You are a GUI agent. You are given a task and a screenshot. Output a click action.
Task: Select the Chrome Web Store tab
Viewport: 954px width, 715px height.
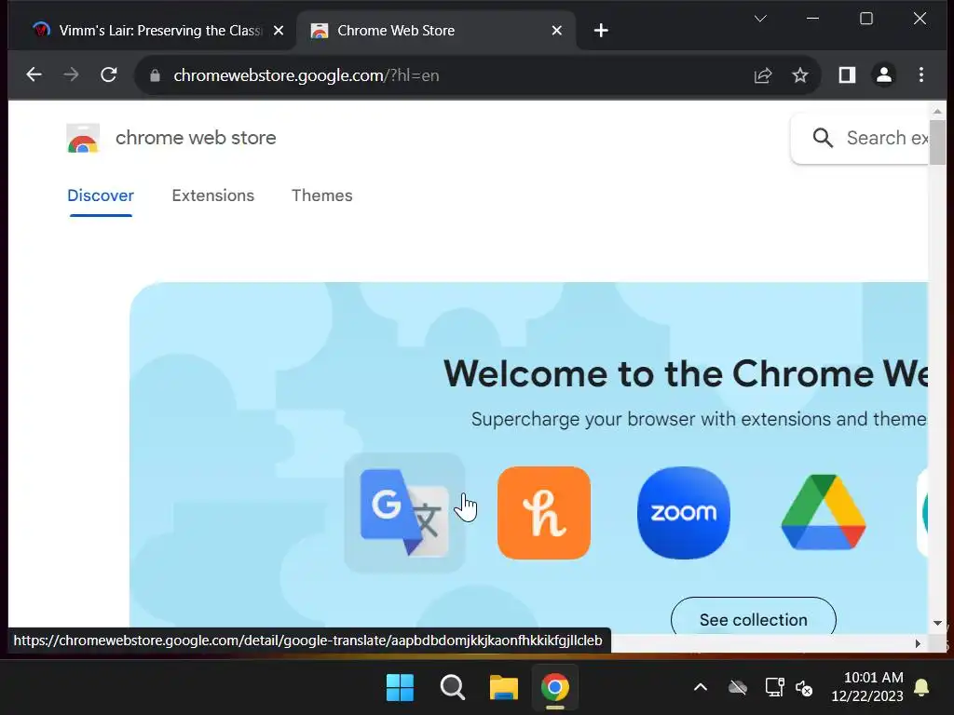pyautogui.click(x=435, y=31)
